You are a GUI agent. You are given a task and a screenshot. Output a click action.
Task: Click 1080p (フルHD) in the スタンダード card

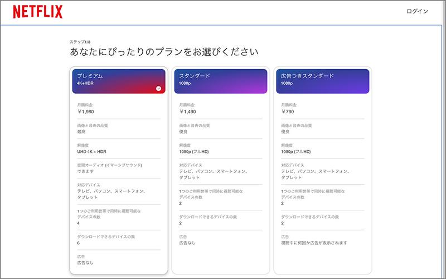tap(194, 152)
